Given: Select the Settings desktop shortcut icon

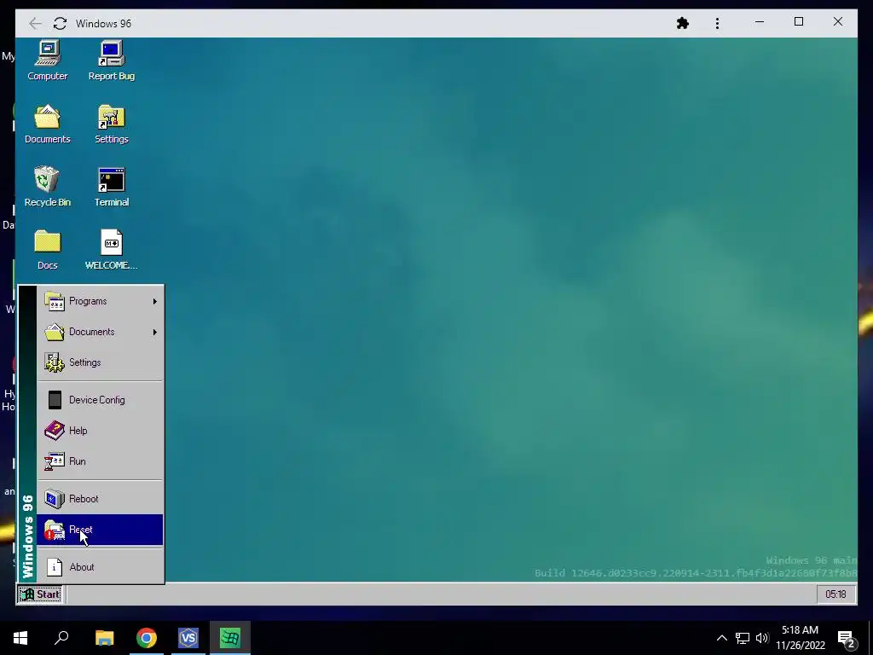Looking at the screenshot, I should tap(112, 124).
